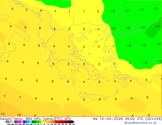Click the 'GFS' model label in the title

coord(67,119)
